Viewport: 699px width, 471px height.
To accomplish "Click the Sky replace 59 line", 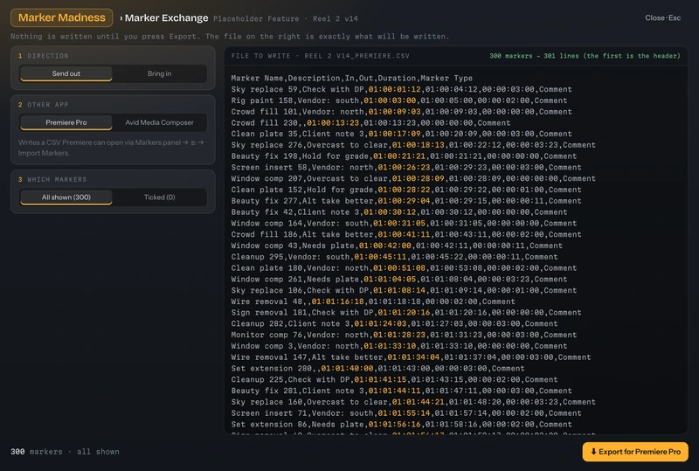I will 401,89.
